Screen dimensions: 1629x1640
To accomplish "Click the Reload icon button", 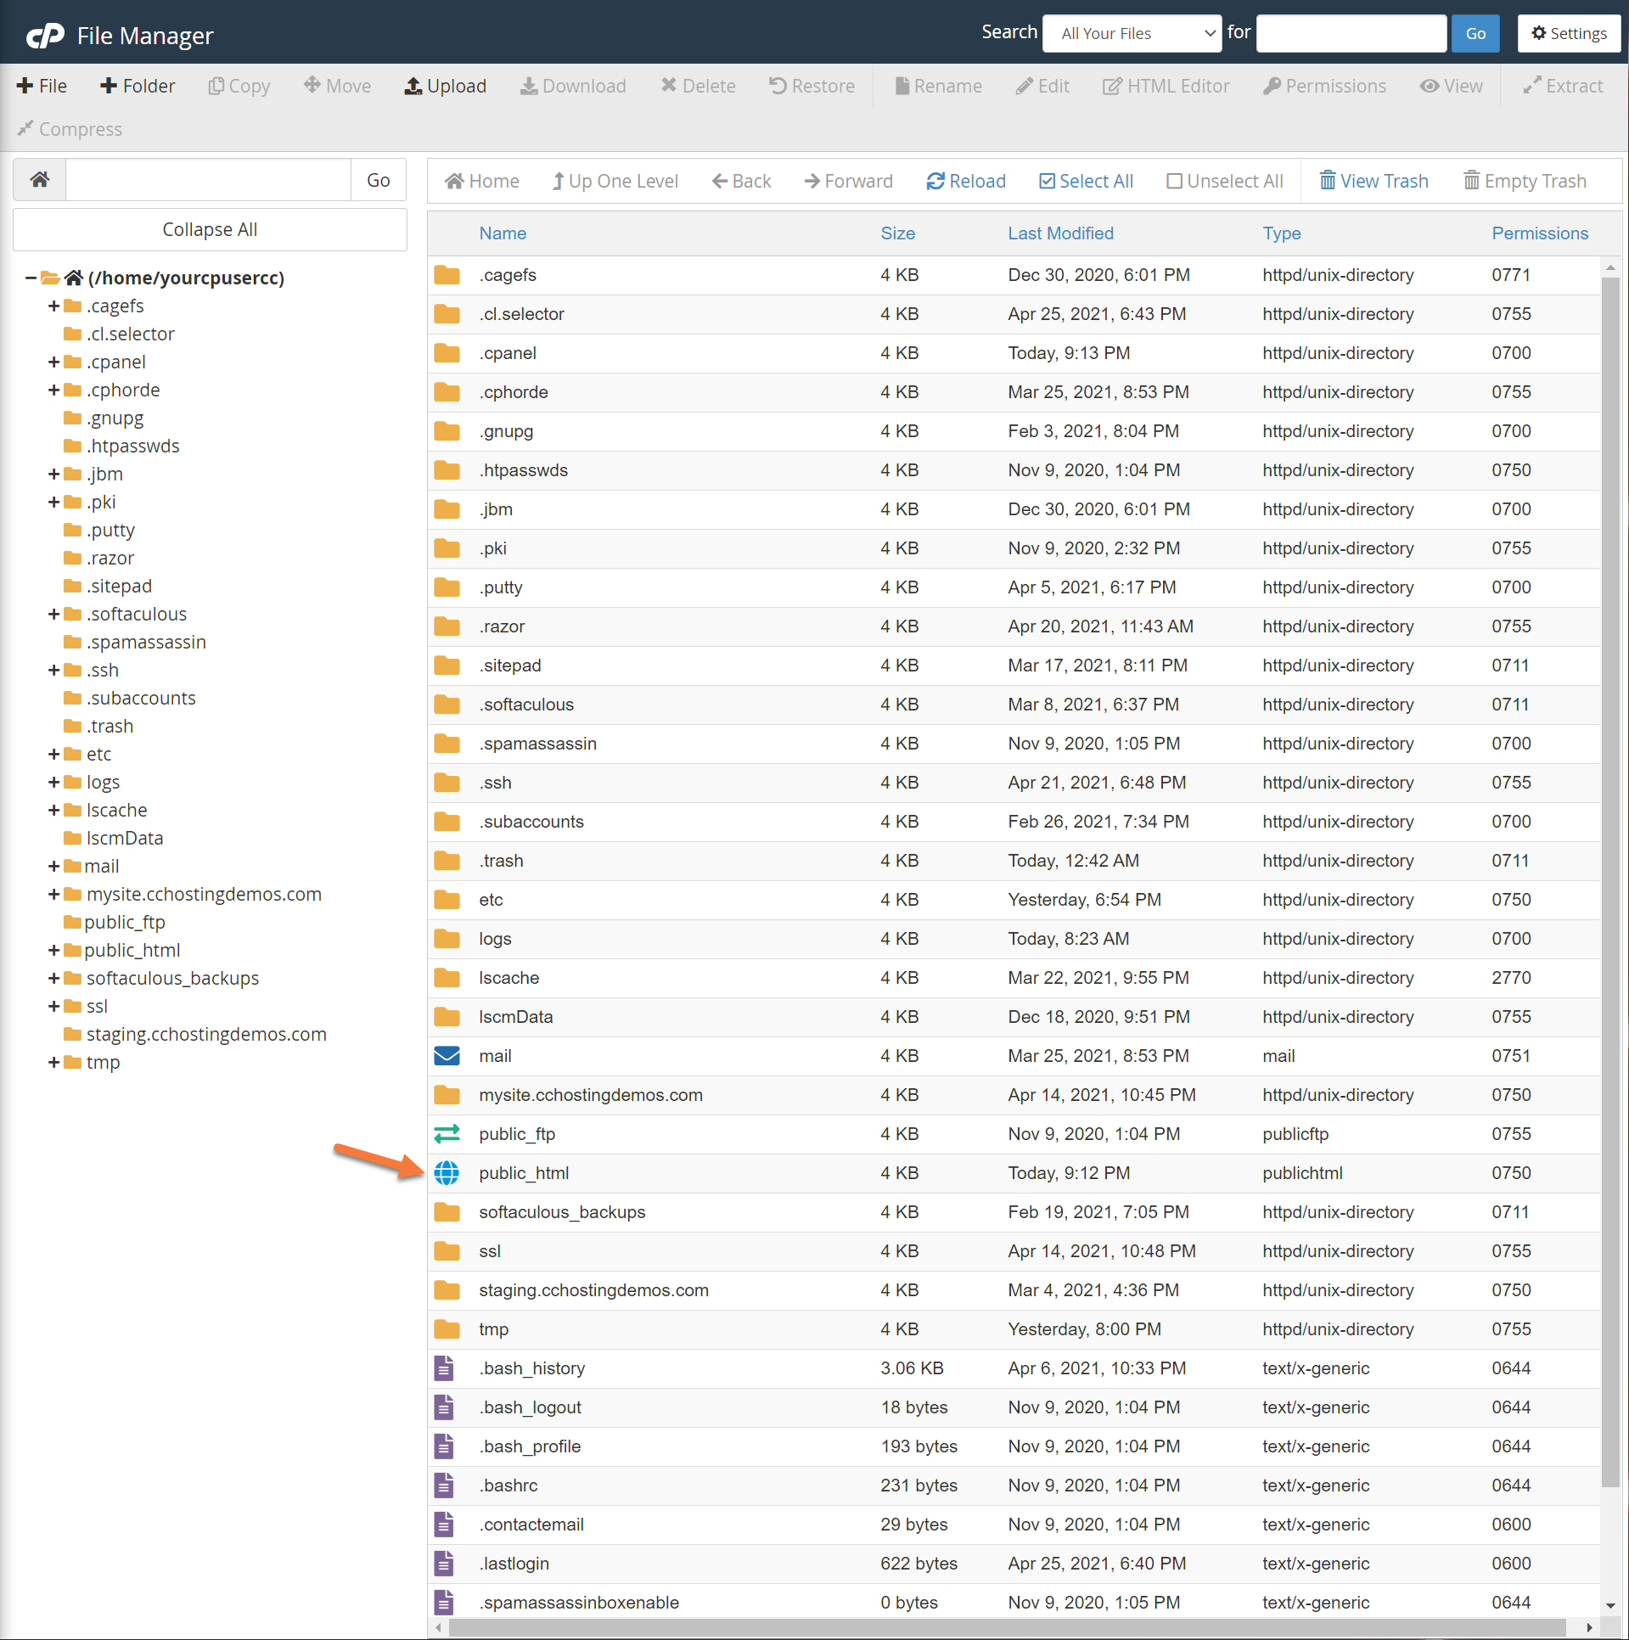I will [x=965, y=181].
